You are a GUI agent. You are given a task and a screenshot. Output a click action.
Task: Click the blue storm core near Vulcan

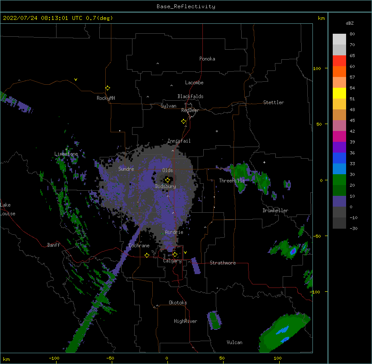tap(282, 330)
